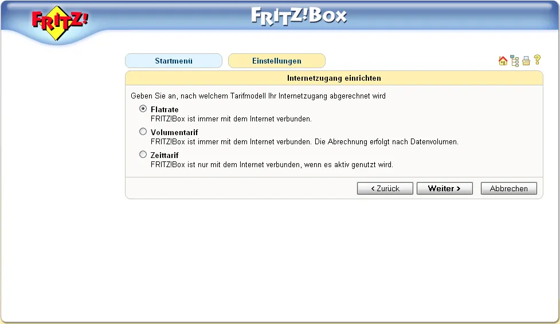Click the Volumentarif label text

pos(174,132)
